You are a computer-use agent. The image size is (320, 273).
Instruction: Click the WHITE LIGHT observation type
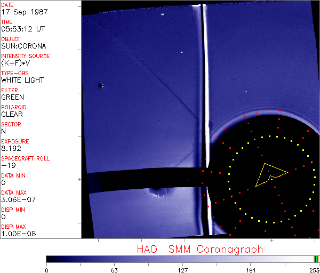click(x=22, y=80)
